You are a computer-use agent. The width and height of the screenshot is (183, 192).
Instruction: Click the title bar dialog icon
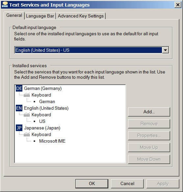(5, 5)
